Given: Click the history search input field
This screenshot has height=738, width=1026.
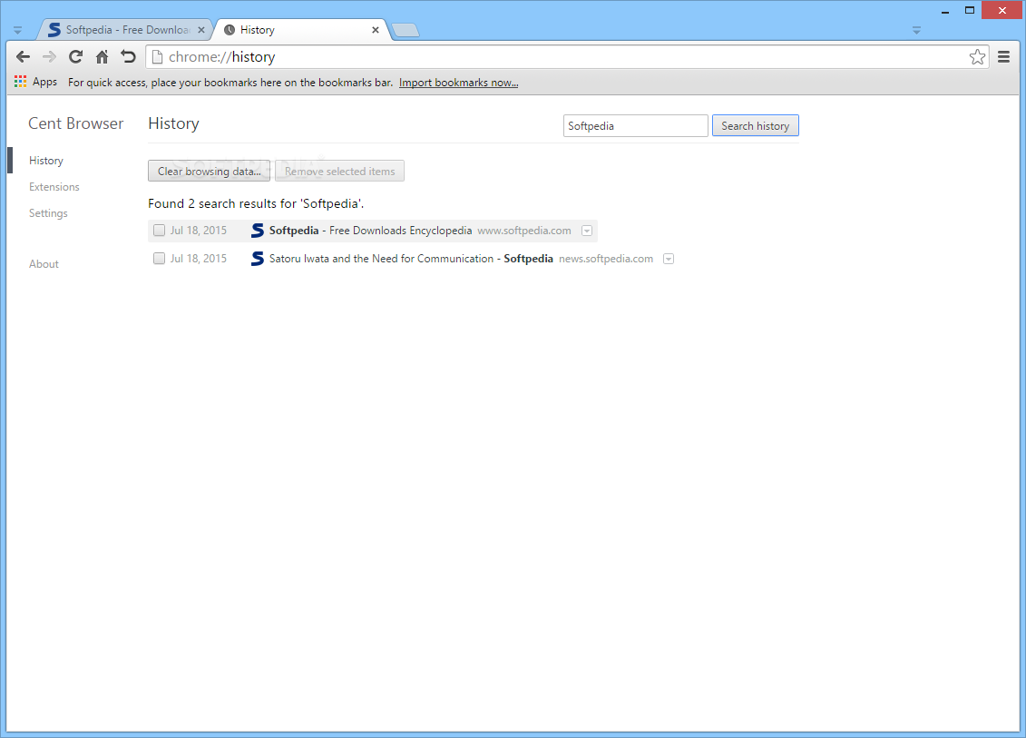Looking at the screenshot, I should (x=635, y=126).
